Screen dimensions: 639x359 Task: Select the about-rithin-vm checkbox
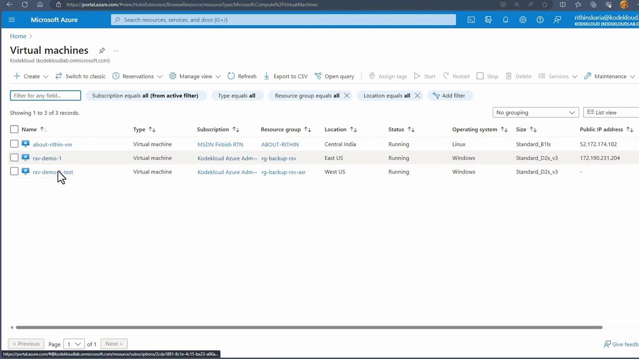(14, 144)
